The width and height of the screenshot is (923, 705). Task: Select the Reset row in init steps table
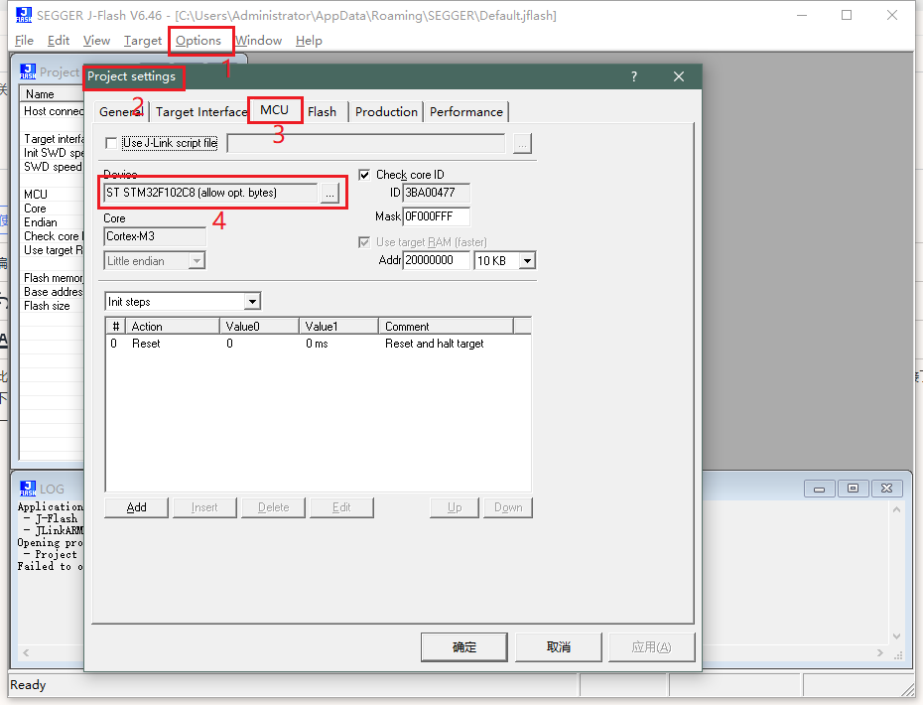pos(318,344)
